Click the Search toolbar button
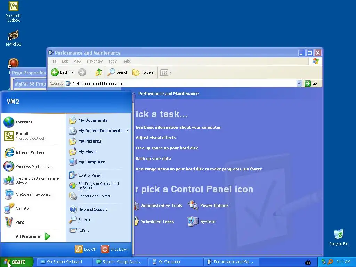The height and width of the screenshot is (267, 356). [118, 72]
